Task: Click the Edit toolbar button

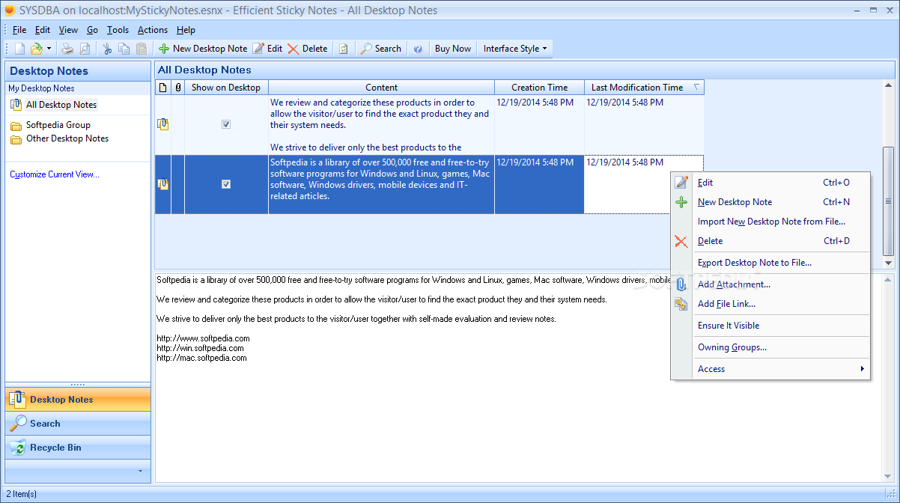Action: tap(267, 49)
